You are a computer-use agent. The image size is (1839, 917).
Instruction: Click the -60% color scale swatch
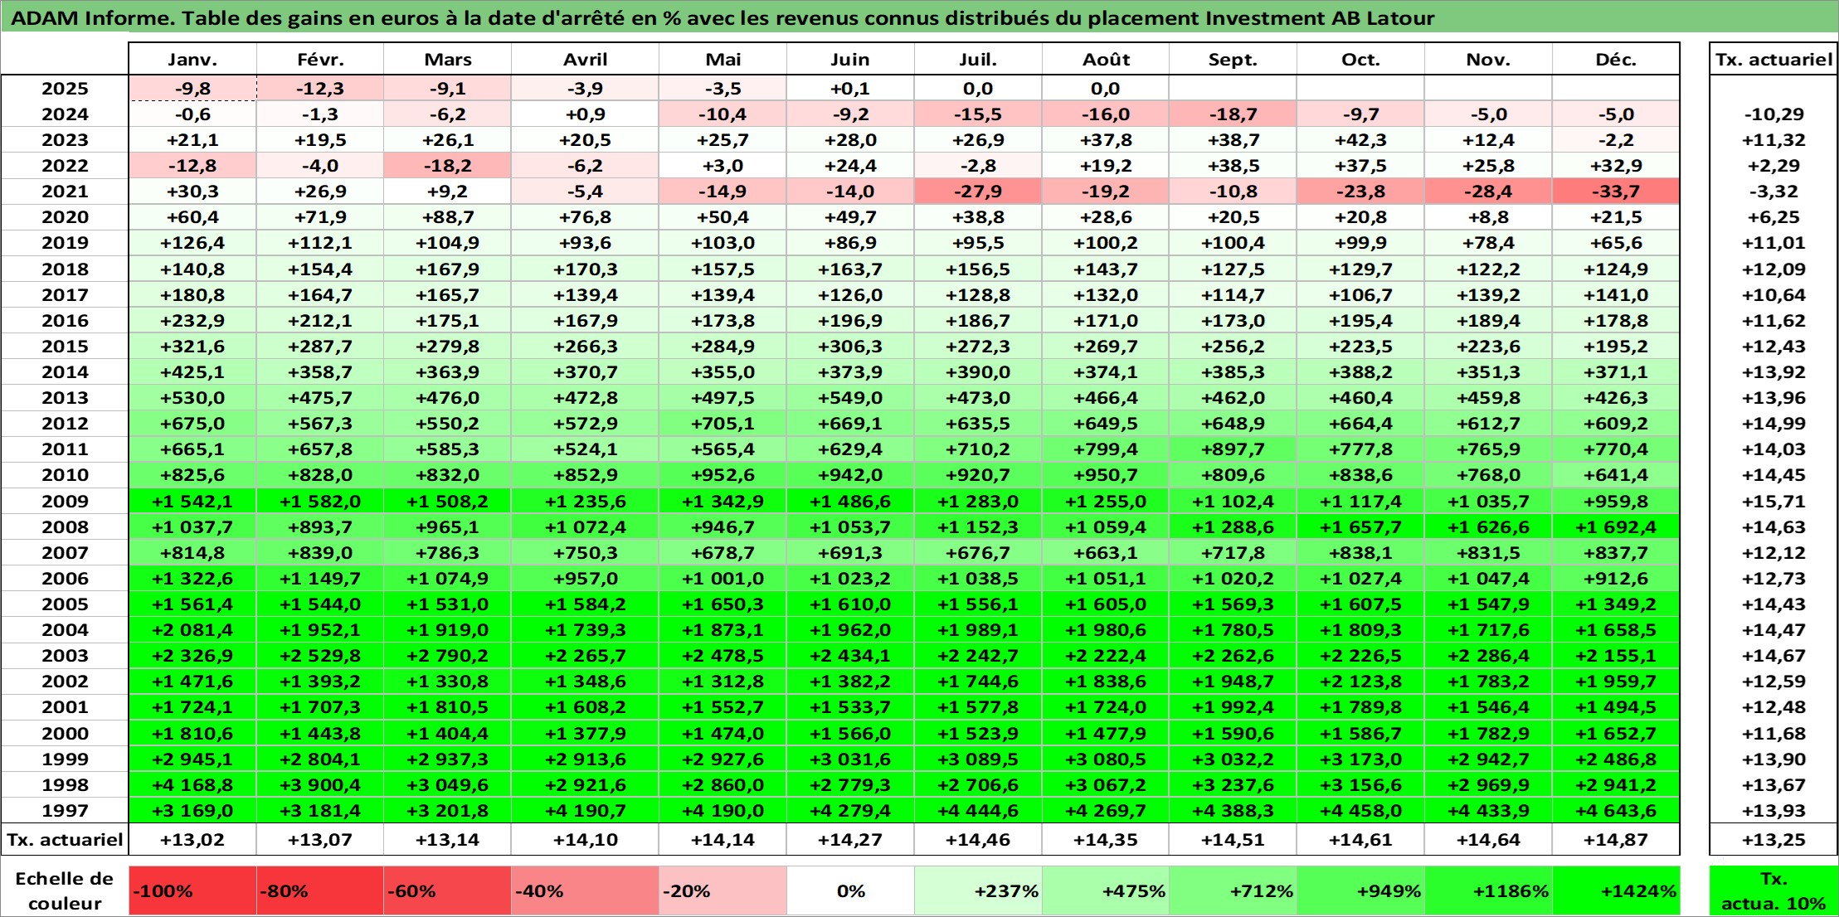[x=447, y=891]
